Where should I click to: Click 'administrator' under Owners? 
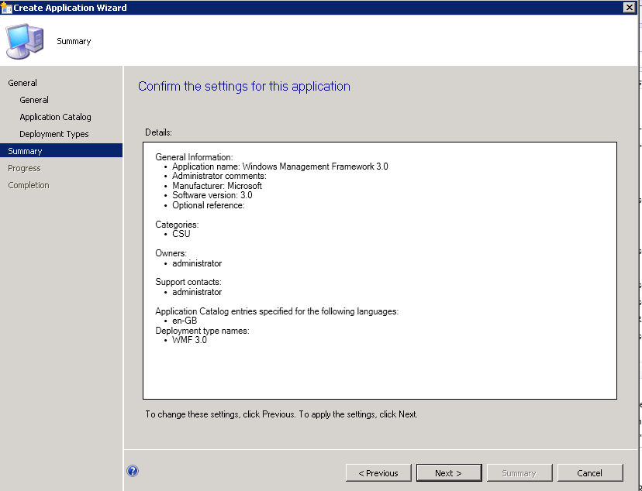coord(197,263)
